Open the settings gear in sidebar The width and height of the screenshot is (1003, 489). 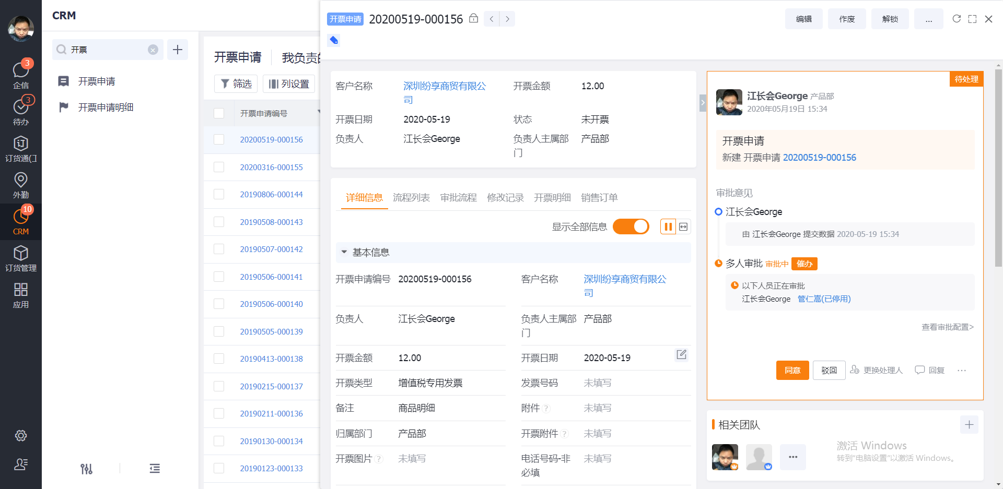click(x=21, y=435)
